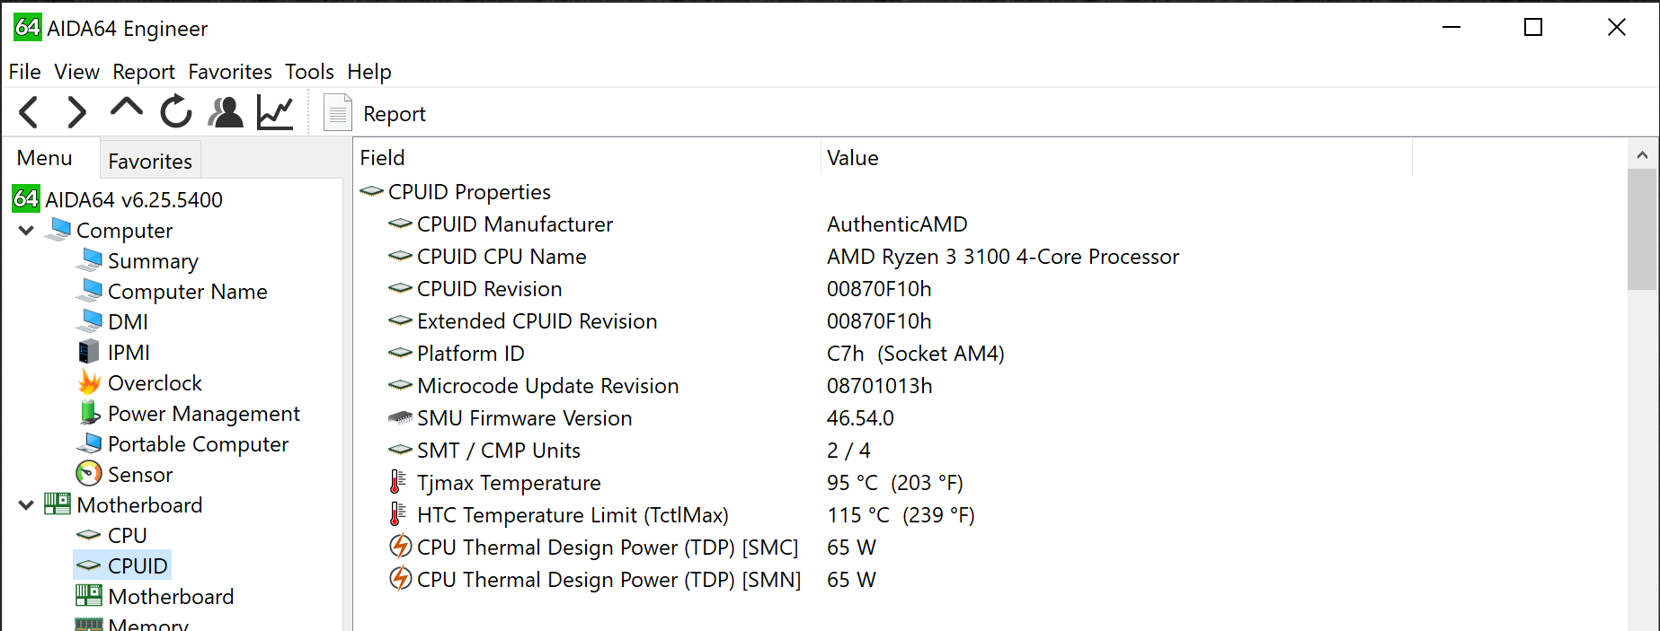Click the Value column header
This screenshot has width=1660, height=631.
click(852, 158)
